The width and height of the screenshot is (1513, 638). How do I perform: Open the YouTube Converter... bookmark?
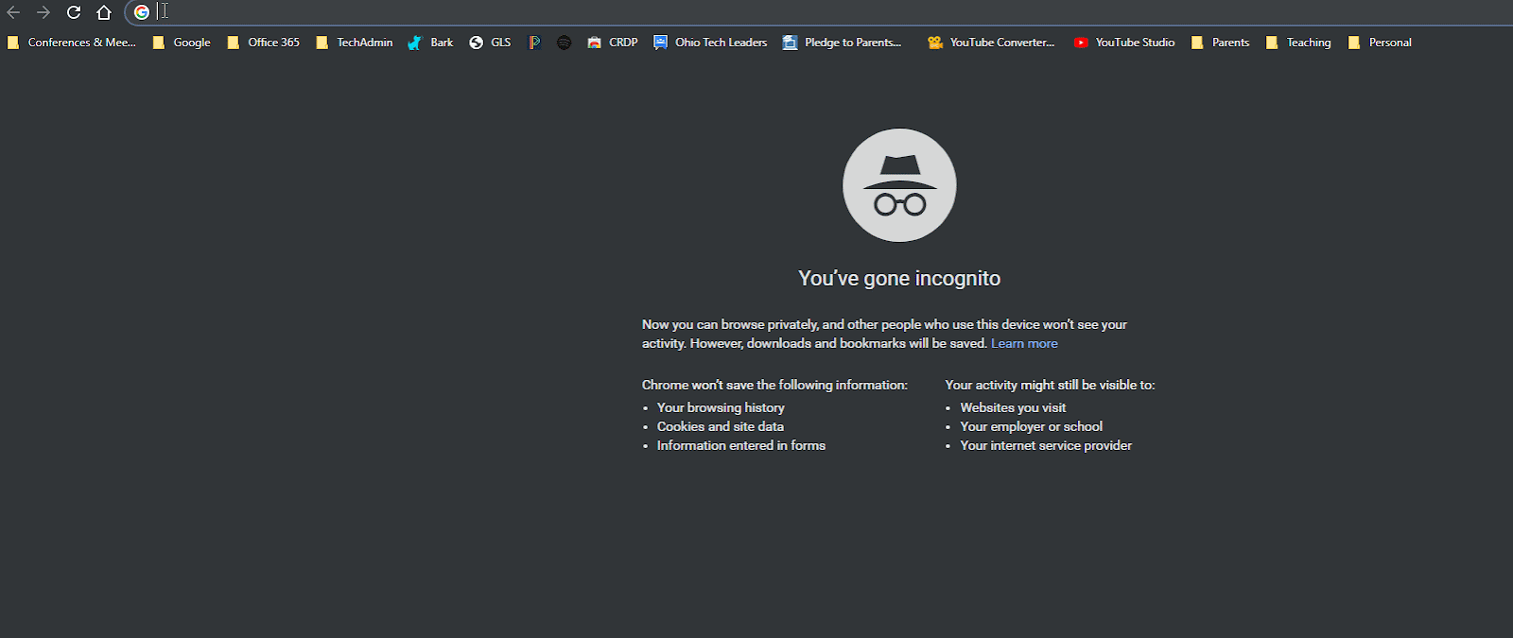tap(991, 43)
